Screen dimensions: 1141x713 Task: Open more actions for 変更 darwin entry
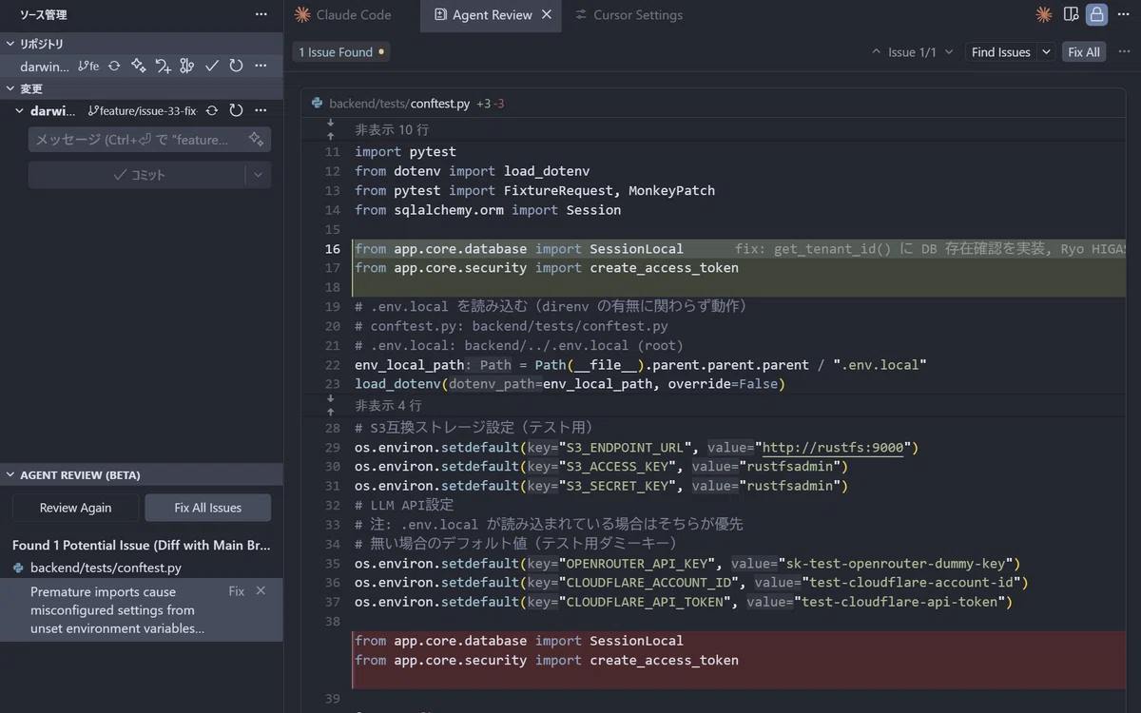tap(261, 111)
